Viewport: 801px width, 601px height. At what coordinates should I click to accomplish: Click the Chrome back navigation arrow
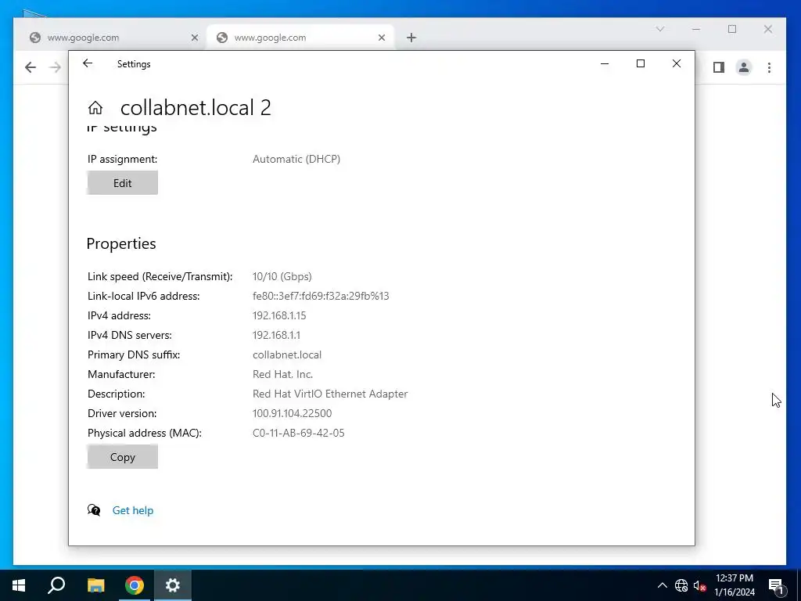tap(31, 67)
